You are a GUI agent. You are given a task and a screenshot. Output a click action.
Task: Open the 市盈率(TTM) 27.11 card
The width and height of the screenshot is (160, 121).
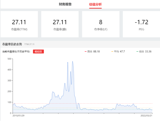pyautogui.click(x=19, y=24)
